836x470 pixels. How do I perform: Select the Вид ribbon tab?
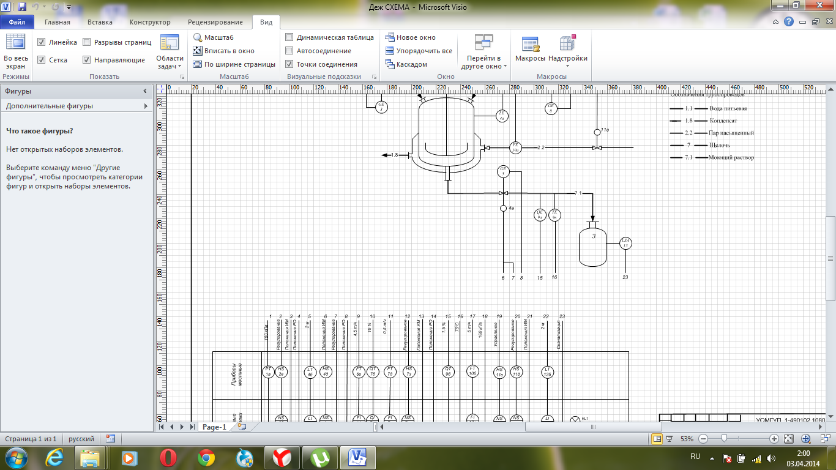click(x=266, y=22)
